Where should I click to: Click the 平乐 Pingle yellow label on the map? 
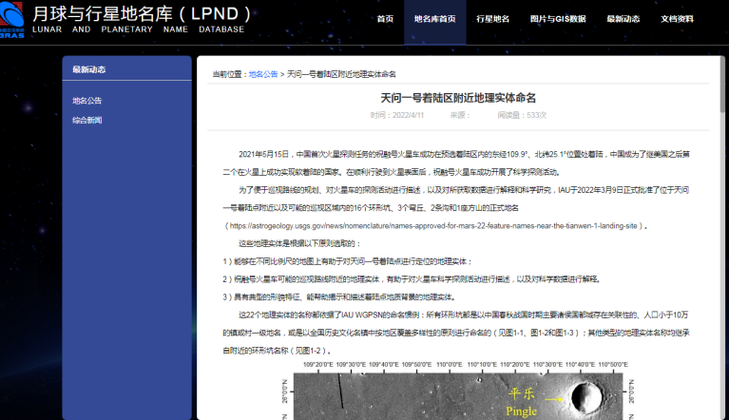point(522,402)
